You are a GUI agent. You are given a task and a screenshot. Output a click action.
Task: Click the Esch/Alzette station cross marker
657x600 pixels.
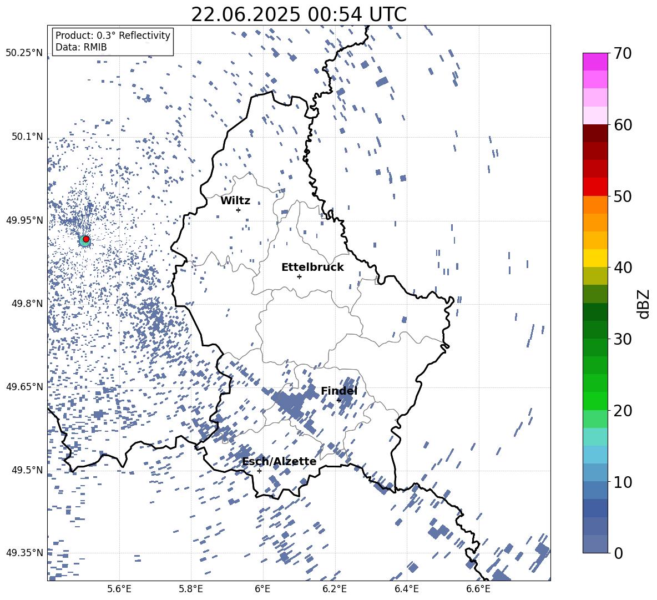tap(259, 471)
